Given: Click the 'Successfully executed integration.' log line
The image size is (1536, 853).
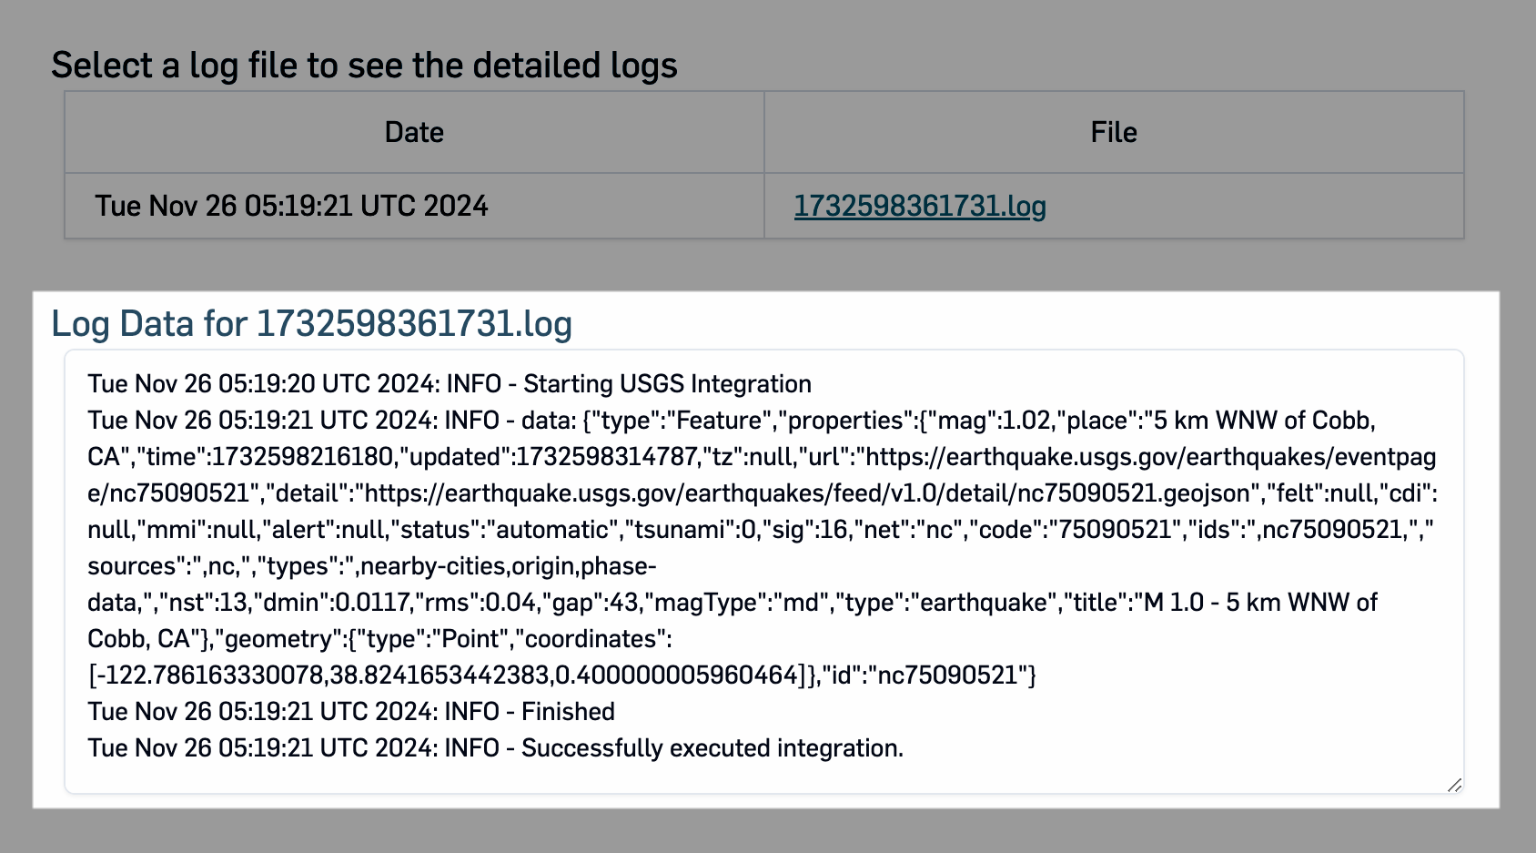Looking at the screenshot, I should (496, 748).
